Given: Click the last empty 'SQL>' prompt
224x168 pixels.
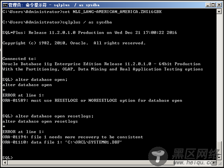Looking at the screenshot, I should [x=7, y=158].
